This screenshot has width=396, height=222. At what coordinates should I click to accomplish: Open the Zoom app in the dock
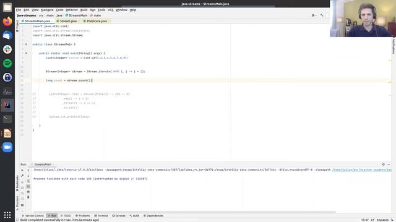pyautogui.click(x=7, y=147)
